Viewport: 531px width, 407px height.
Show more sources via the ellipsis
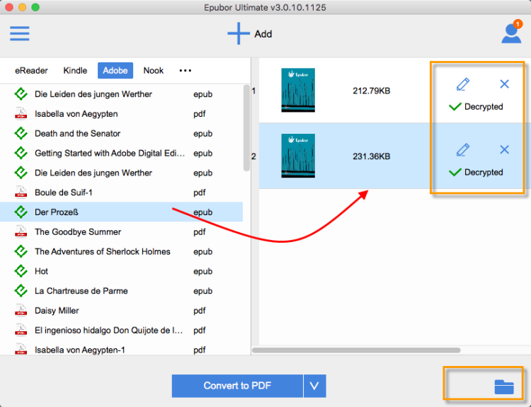point(185,71)
